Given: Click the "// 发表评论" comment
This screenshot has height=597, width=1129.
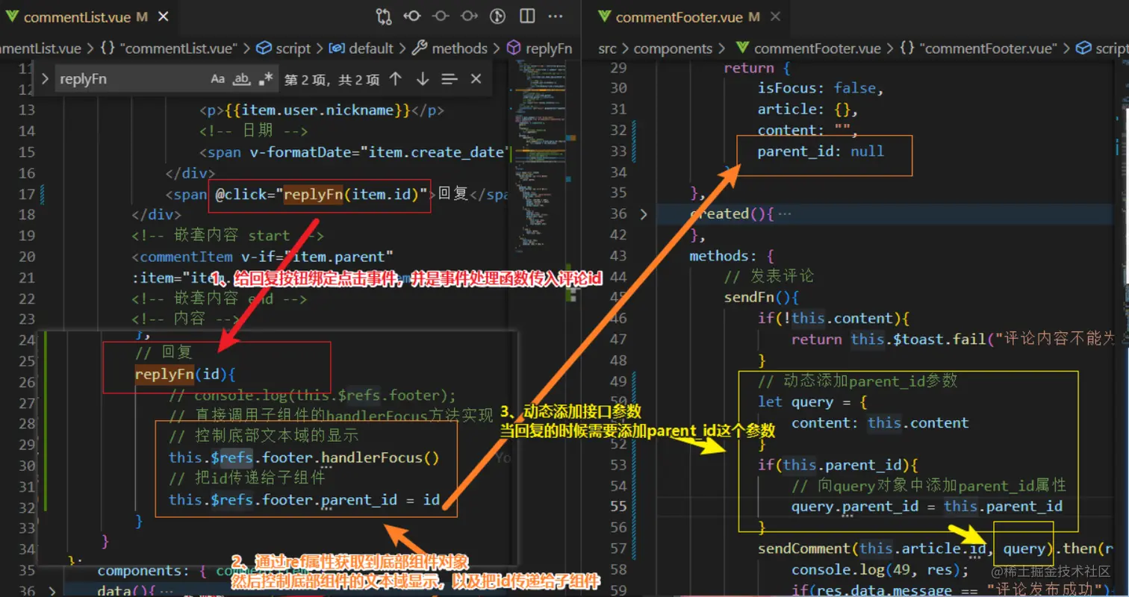Looking at the screenshot, I should 769,276.
